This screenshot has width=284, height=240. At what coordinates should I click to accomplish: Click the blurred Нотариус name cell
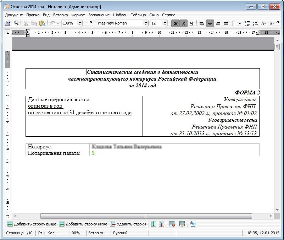pos(174,147)
